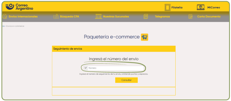Viewport: 231px width, 101px height.
Task: Go to Nuestras Sucursales
Action: coord(116,16)
